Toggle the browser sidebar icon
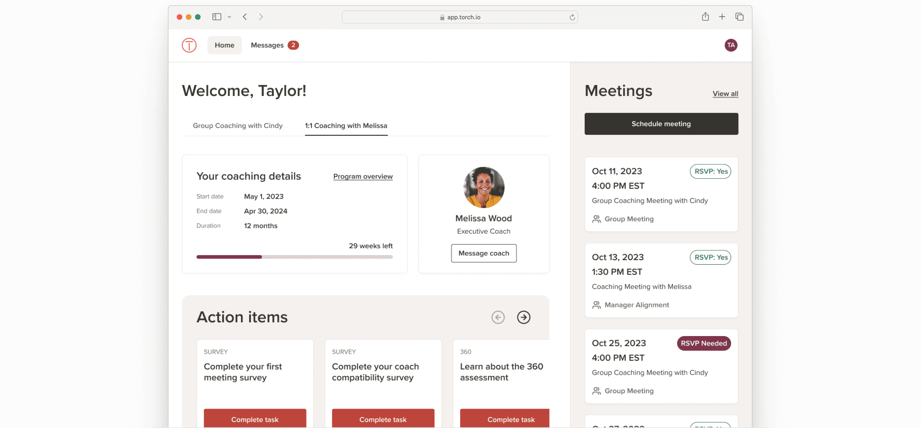The width and height of the screenshot is (921, 428). coord(217,16)
